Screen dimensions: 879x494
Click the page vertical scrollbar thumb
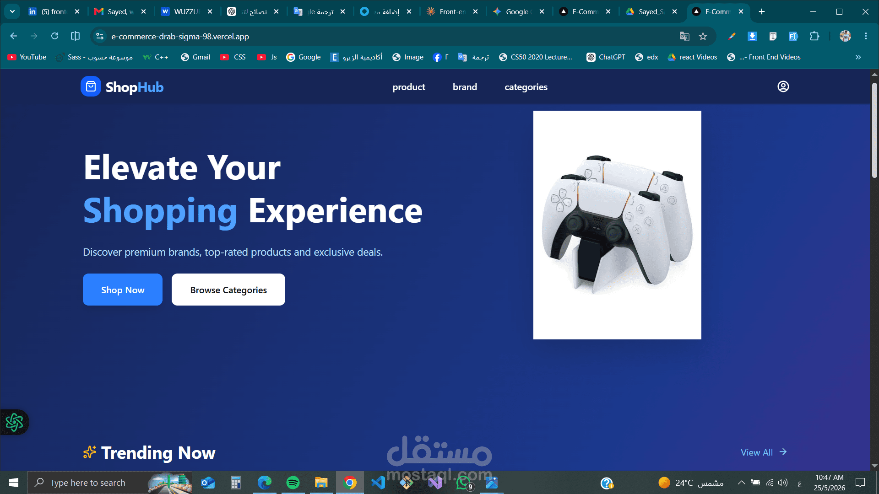(x=874, y=130)
